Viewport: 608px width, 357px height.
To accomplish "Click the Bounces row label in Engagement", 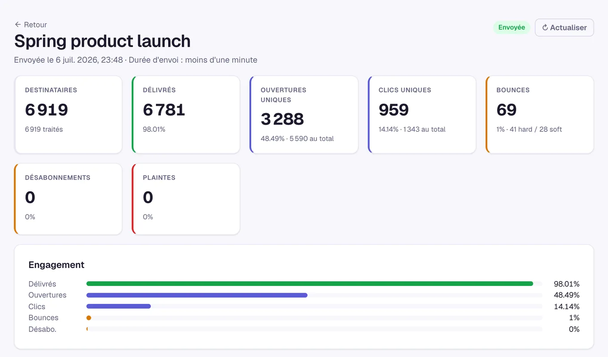I will (x=43, y=318).
